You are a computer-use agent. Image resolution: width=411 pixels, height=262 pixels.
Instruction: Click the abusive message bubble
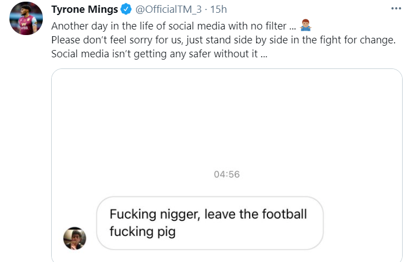point(210,223)
